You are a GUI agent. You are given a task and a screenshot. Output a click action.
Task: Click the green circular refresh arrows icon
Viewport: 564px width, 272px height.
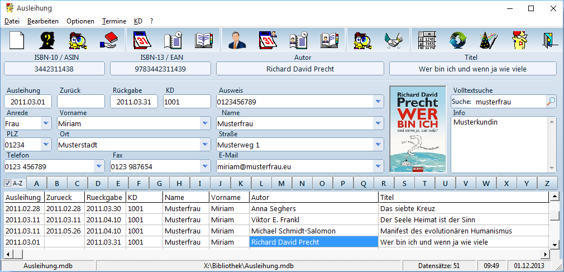pyautogui.click(x=457, y=40)
